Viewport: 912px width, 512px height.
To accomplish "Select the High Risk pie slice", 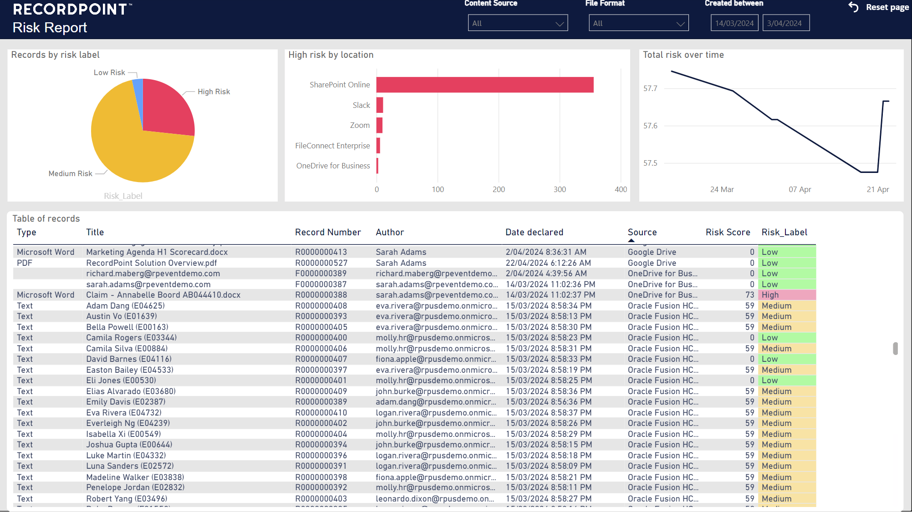I will pos(168,107).
